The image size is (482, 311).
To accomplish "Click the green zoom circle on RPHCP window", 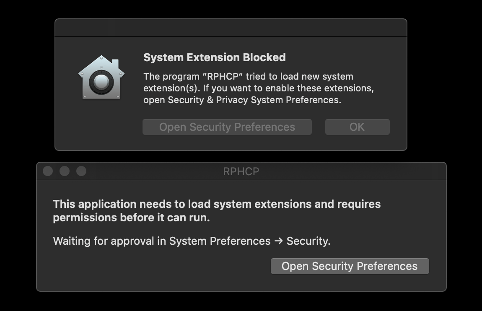I will tap(80, 171).
